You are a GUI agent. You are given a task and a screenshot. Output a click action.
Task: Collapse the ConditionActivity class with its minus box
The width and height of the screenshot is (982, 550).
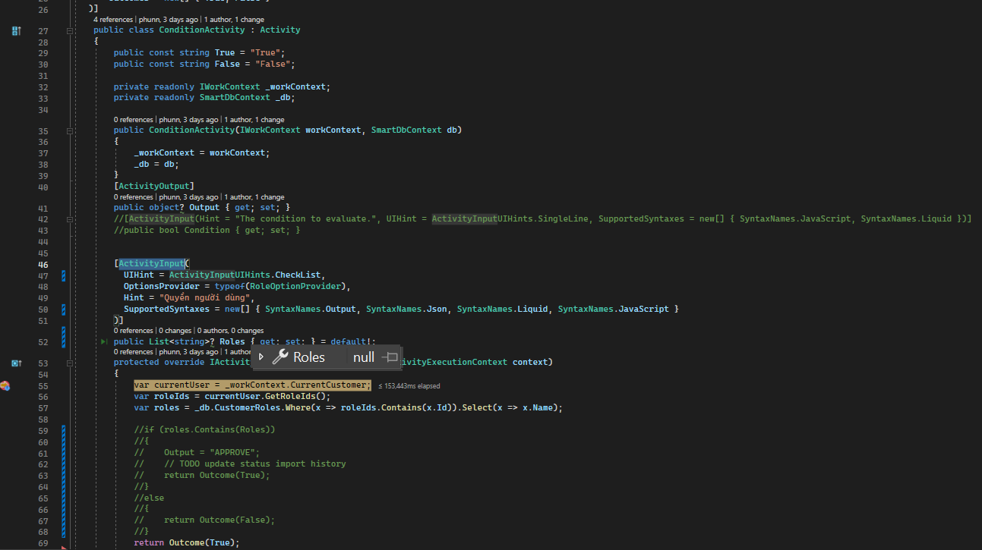click(x=69, y=32)
